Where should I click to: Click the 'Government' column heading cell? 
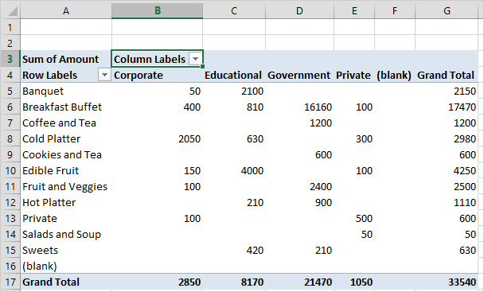pyautogui.click(x=299, y=75)
